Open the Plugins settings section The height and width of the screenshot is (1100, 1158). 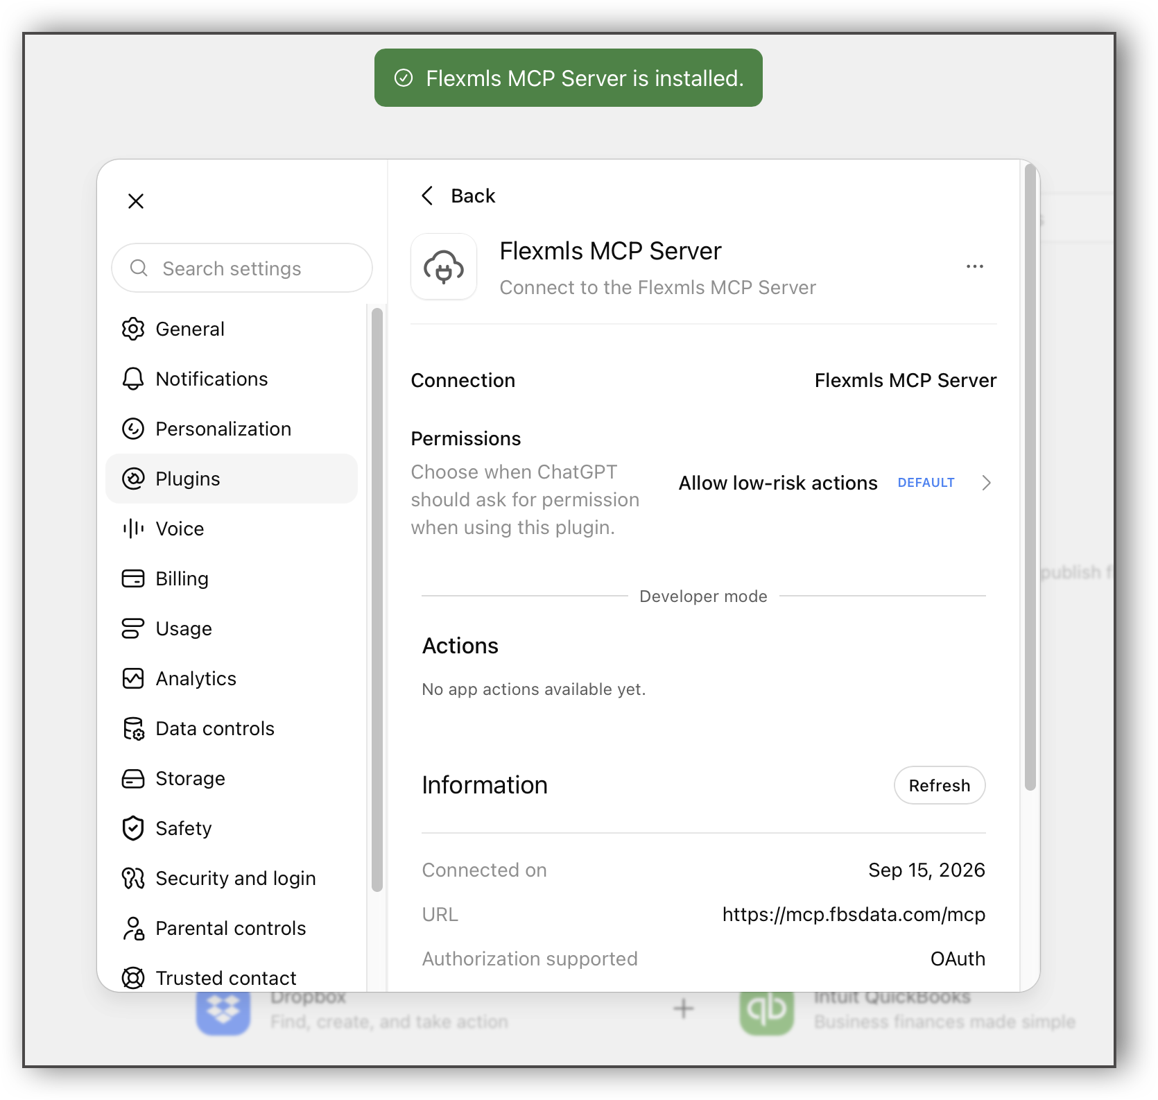click(x=232, y=479)
